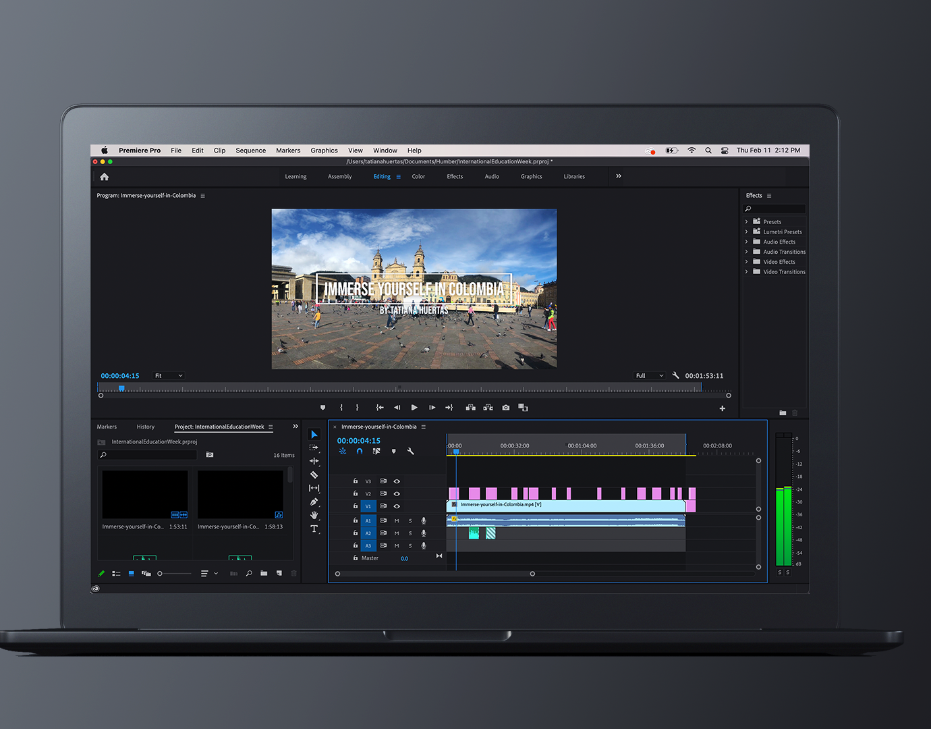Open the Full playback resolution dropdown
This screenshot has width=931, height=729.
650,375
